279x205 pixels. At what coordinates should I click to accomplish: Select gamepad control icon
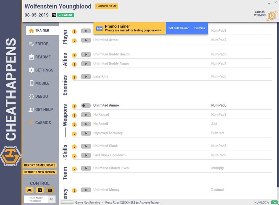[x=29, y=190]
